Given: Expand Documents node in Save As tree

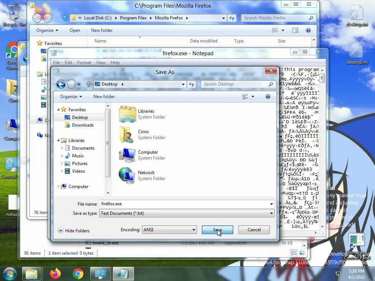Looking at the screenshot, I should [x=62, y=148].
